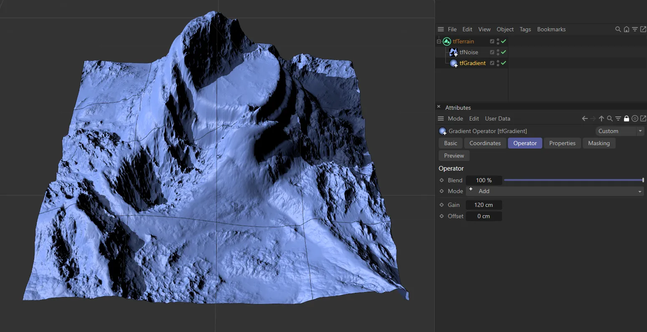Toggle tfGradient visibility dots
Viewport: 647px width, 332px height.
point(498,63)
